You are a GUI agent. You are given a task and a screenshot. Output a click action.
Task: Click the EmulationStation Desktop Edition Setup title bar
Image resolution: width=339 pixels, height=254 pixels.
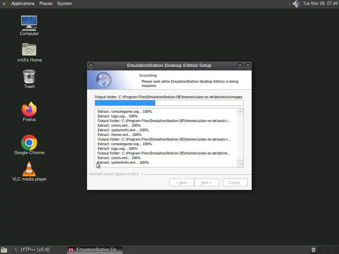[x=169, y=65]
